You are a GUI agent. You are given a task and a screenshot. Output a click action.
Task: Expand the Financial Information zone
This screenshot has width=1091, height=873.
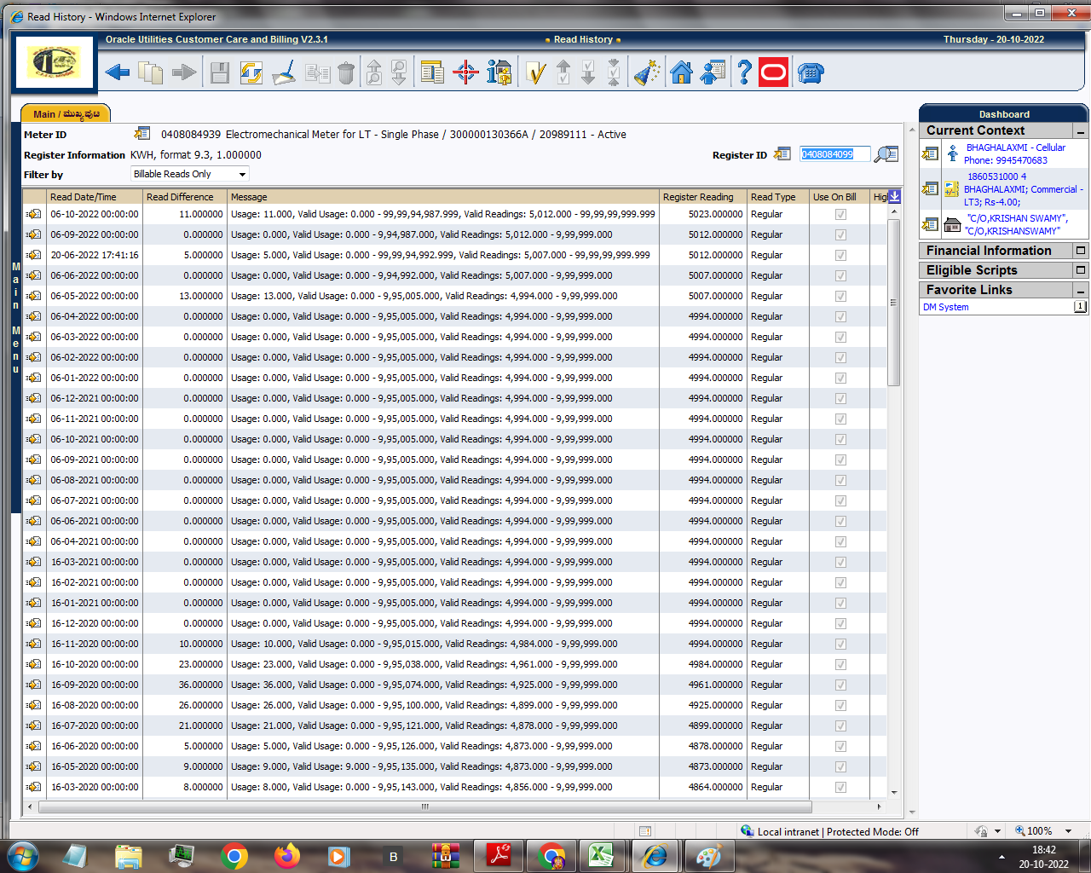tap(1081, 251)
